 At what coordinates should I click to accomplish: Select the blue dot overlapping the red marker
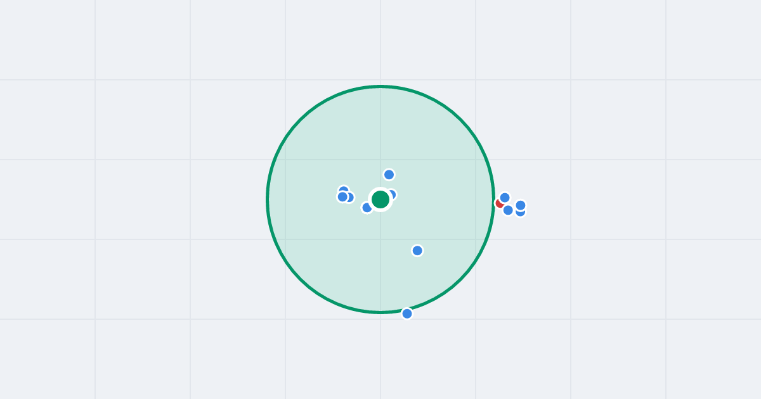[x=505, y=198]
